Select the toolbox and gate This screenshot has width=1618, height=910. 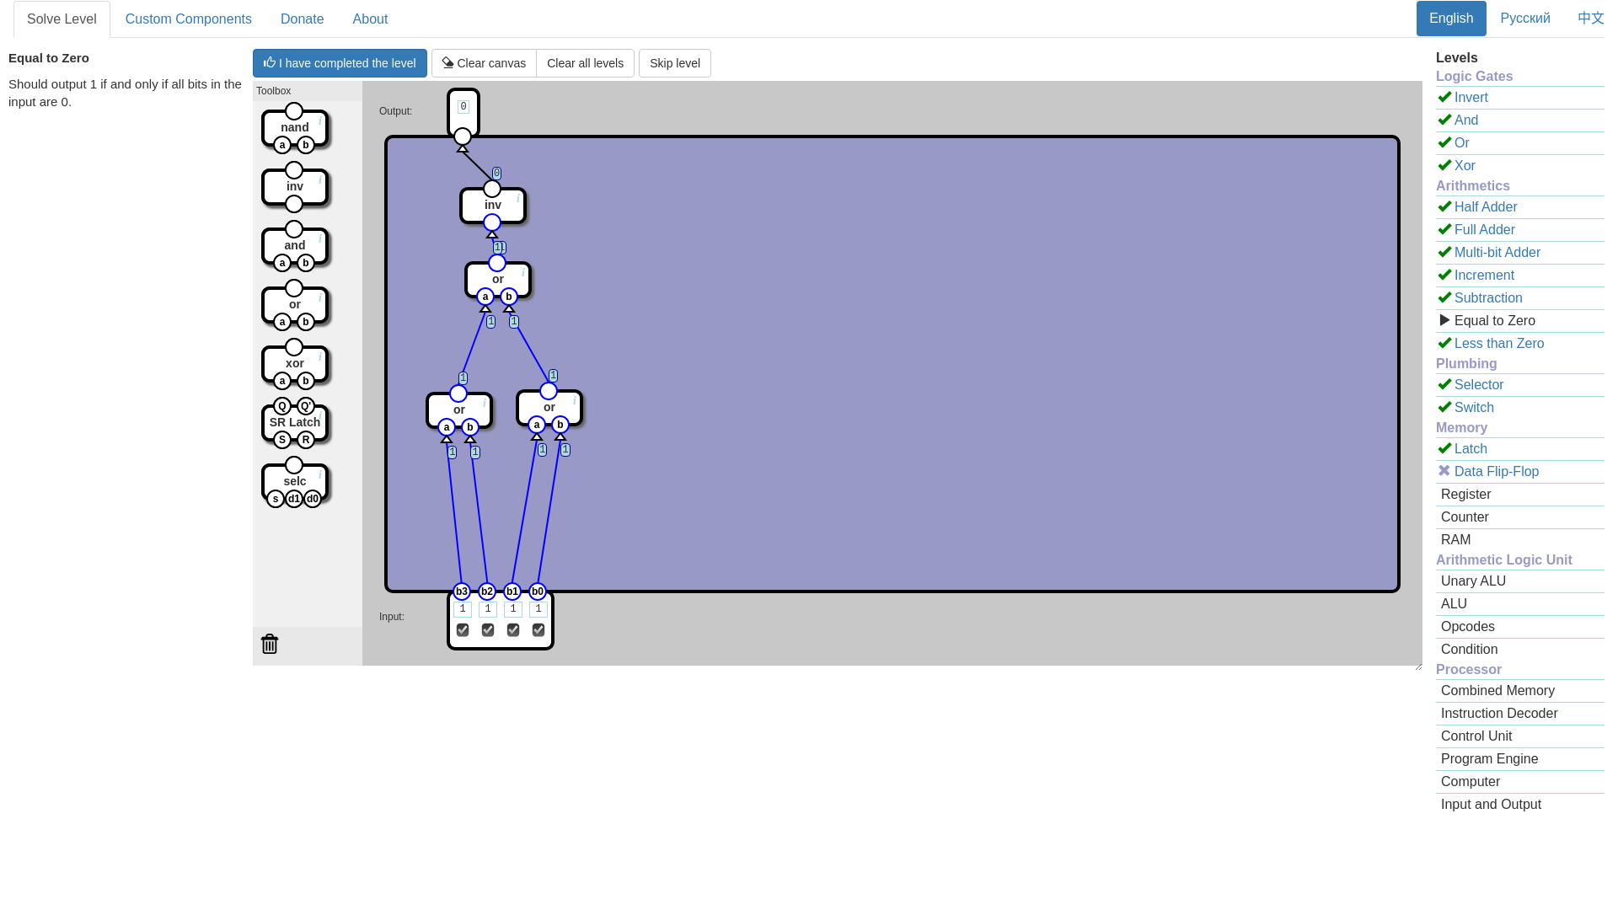pyautogui.click(x=294, y=246)
